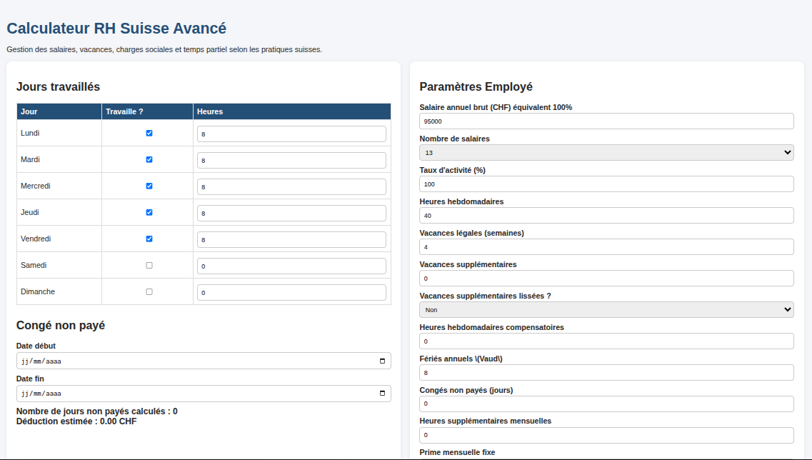The height and width of the screenshot is (460, 812).
Task: Click the Mercredi row label
Action: coord(35,186)
